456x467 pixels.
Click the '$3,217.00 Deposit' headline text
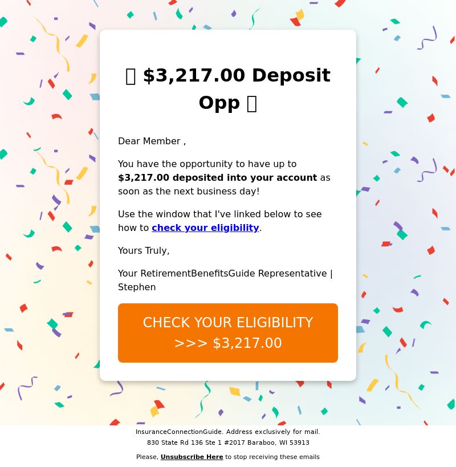coord(237,75)
